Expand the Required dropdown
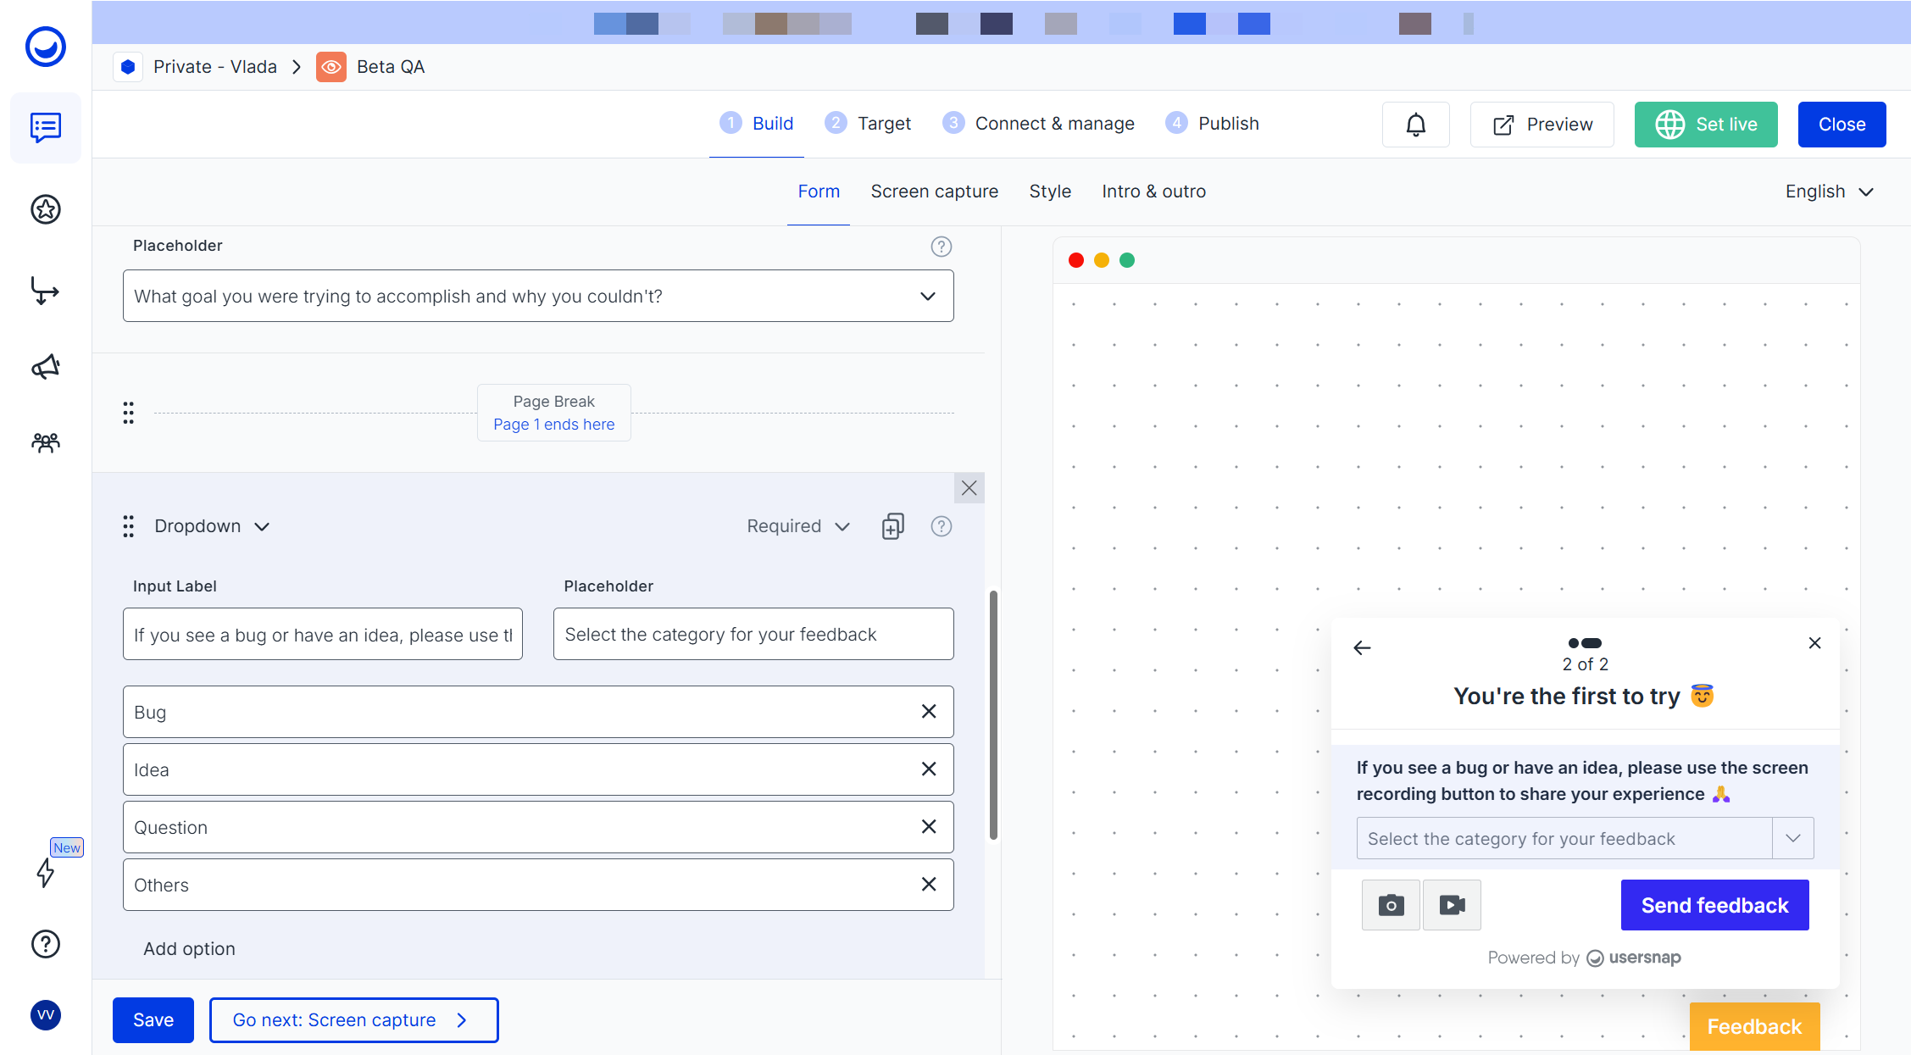 [x=797, y=526]
